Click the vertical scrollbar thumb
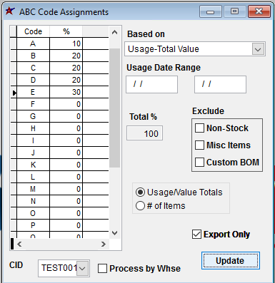 [x=114, y=108]
